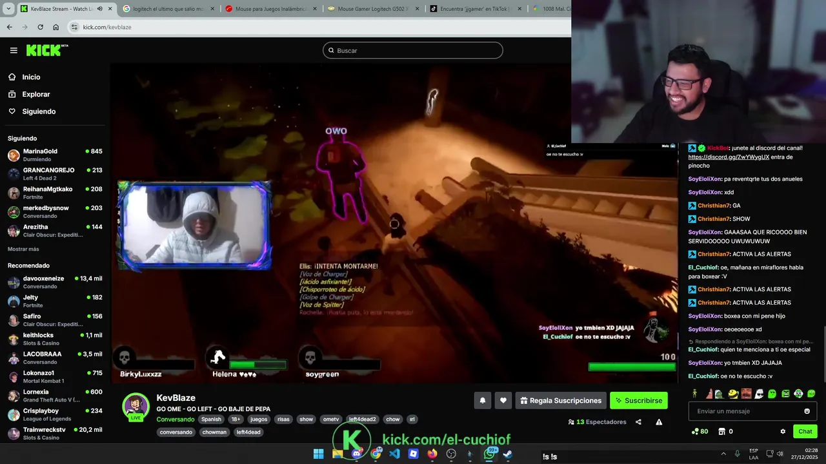This screenshot has width=826, height=464.
Task: Reload the page in the browser
Action: pos(40,27)
